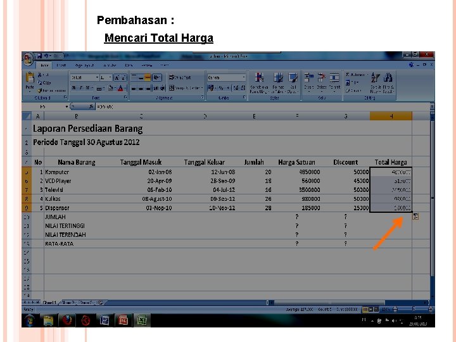Click Conditional Formatting icon
Screen dimensions: 456x342
(259, 78)
